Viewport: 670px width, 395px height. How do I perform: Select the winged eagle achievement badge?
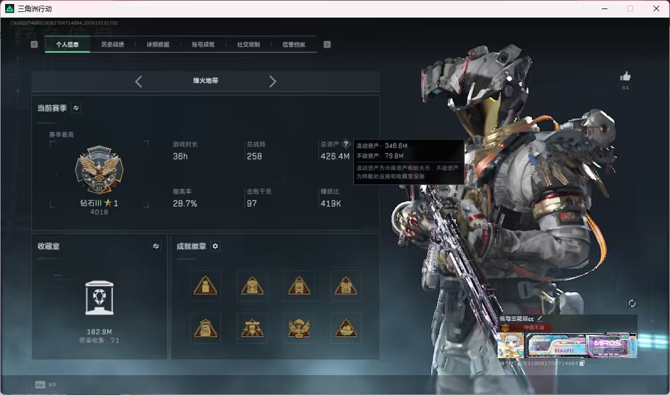pyautogui.click(x=299, y=329)
